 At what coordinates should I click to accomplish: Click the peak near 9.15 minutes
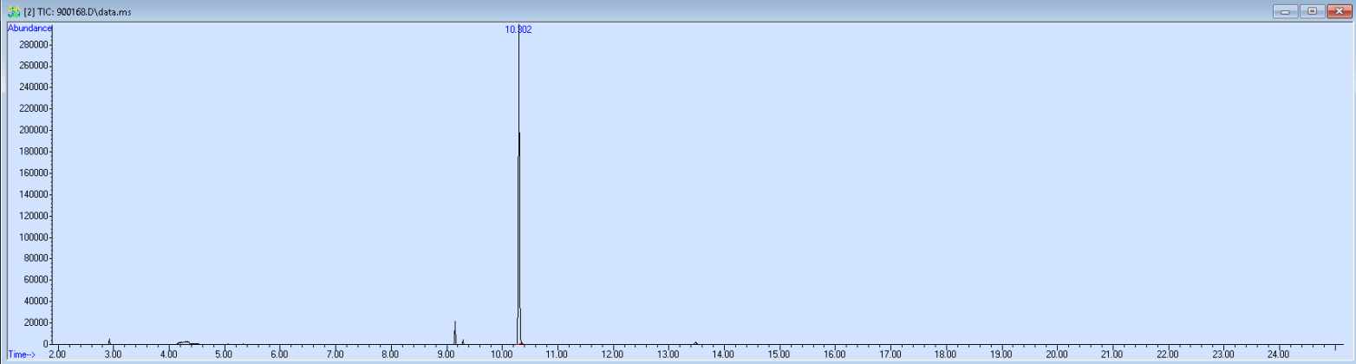pyautogui.click(x=454, y=333)
